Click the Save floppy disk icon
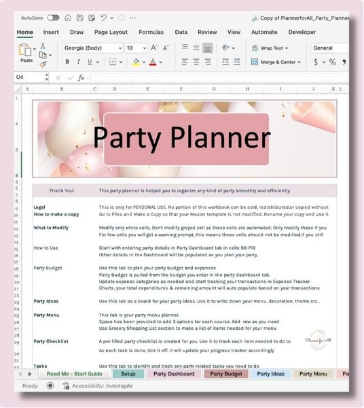 [79, 18]
